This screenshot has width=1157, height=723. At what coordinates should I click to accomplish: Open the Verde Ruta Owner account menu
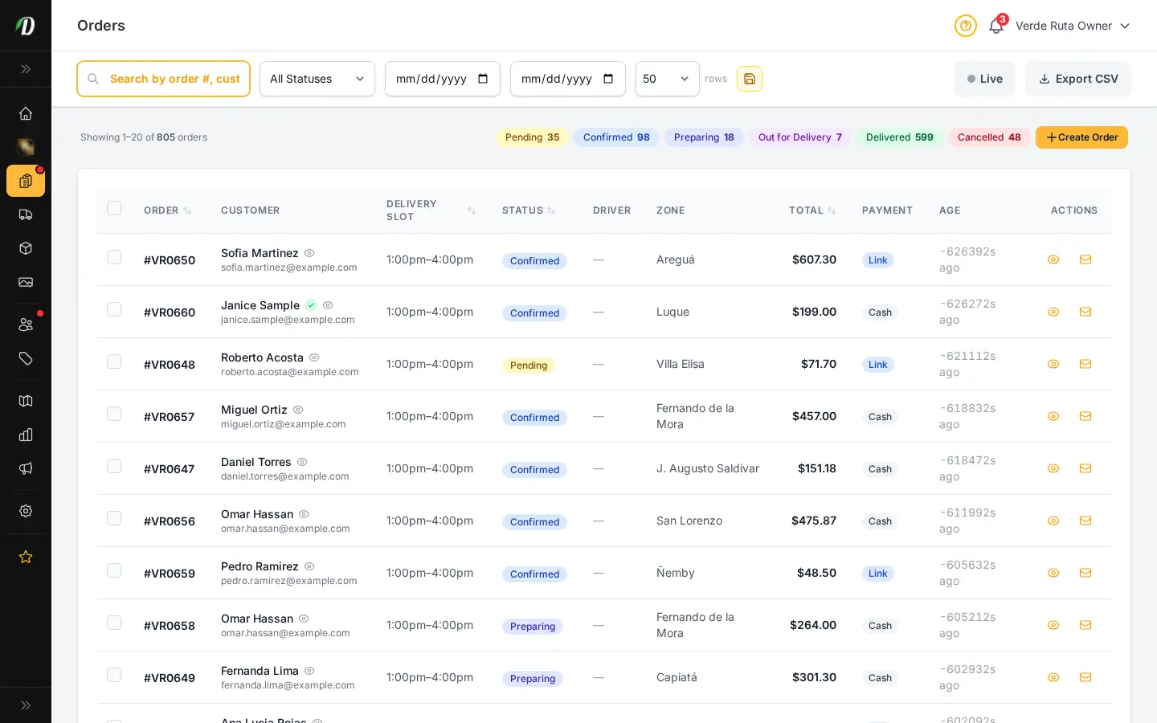point(1073,26)
